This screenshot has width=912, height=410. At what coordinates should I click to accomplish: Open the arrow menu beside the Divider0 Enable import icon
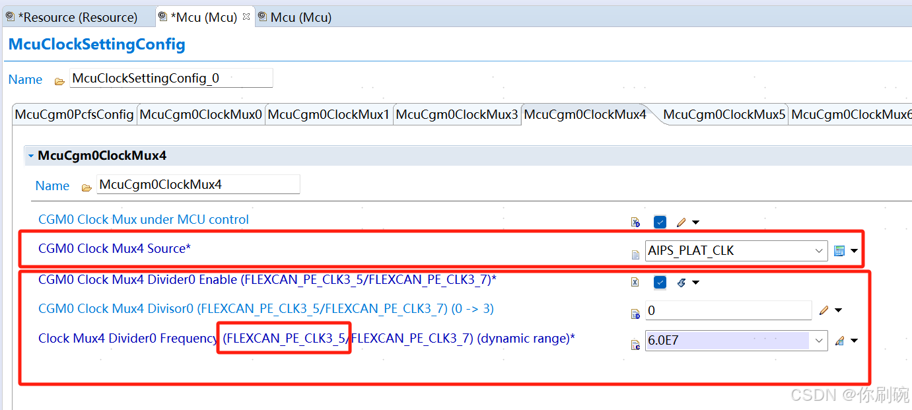695,283
